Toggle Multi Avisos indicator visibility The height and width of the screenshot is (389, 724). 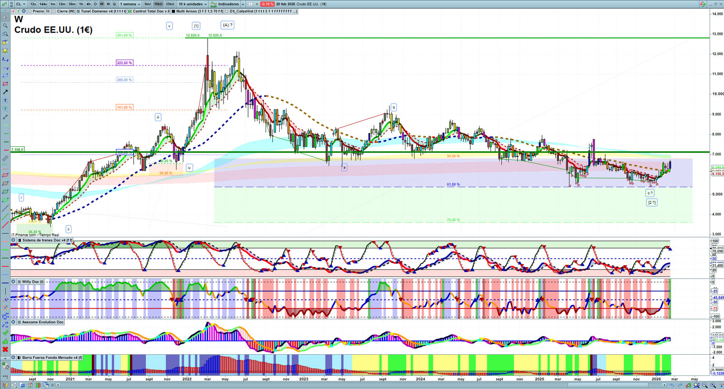coord(174,11)
